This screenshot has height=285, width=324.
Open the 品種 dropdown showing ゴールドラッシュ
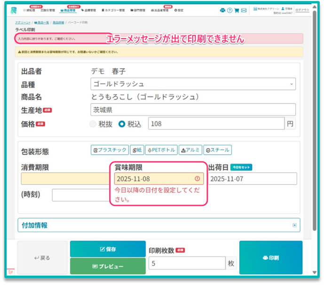click(x=193, y=84)
